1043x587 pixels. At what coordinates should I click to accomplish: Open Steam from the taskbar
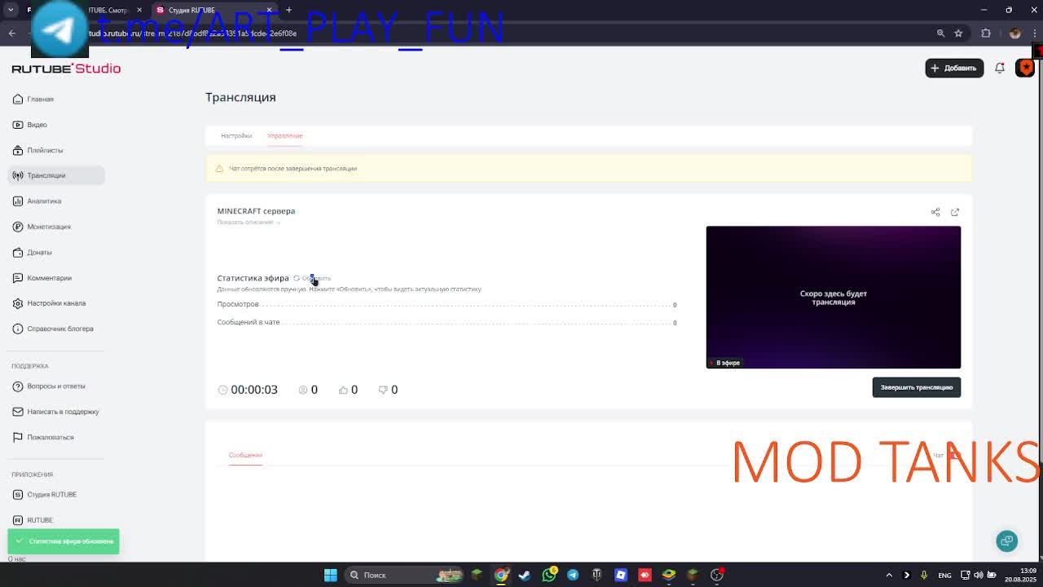(x=525, y=575)
